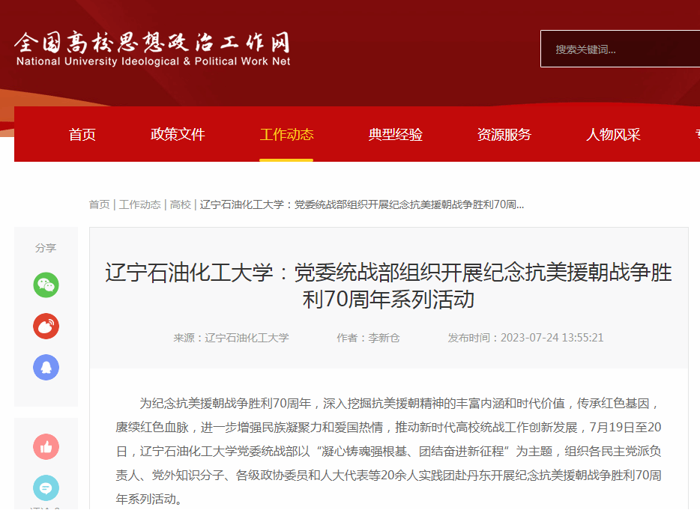Viewport: 700px width, 510px height.
Task: Click the author name 李新仓
Action: coord(384,338)
